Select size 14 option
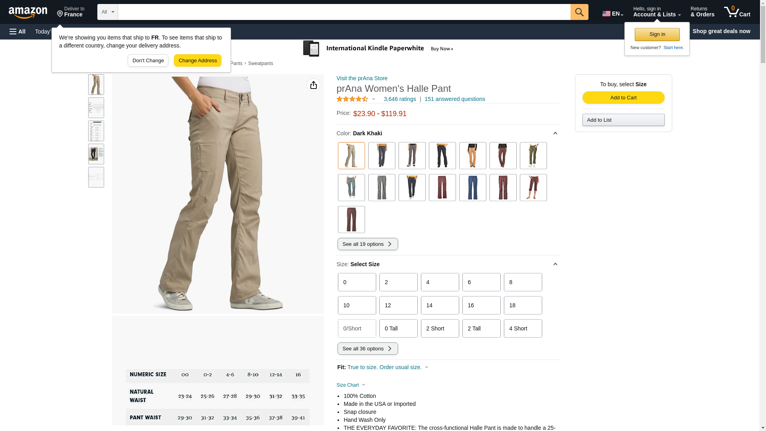The height and width of the screenshot is (431, 766). pos(440,305)
